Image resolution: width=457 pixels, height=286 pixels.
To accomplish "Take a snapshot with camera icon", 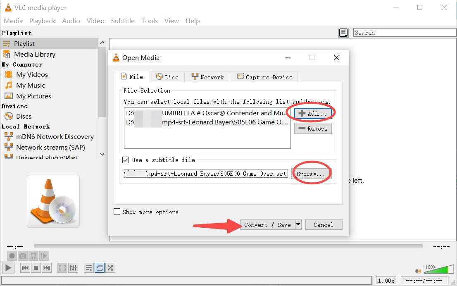I will point(22,256).
